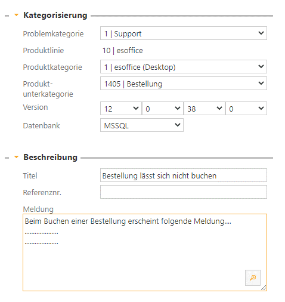Click into the Titel input field
The height and width of the screenshot is (302, 285).
point(184,175)
